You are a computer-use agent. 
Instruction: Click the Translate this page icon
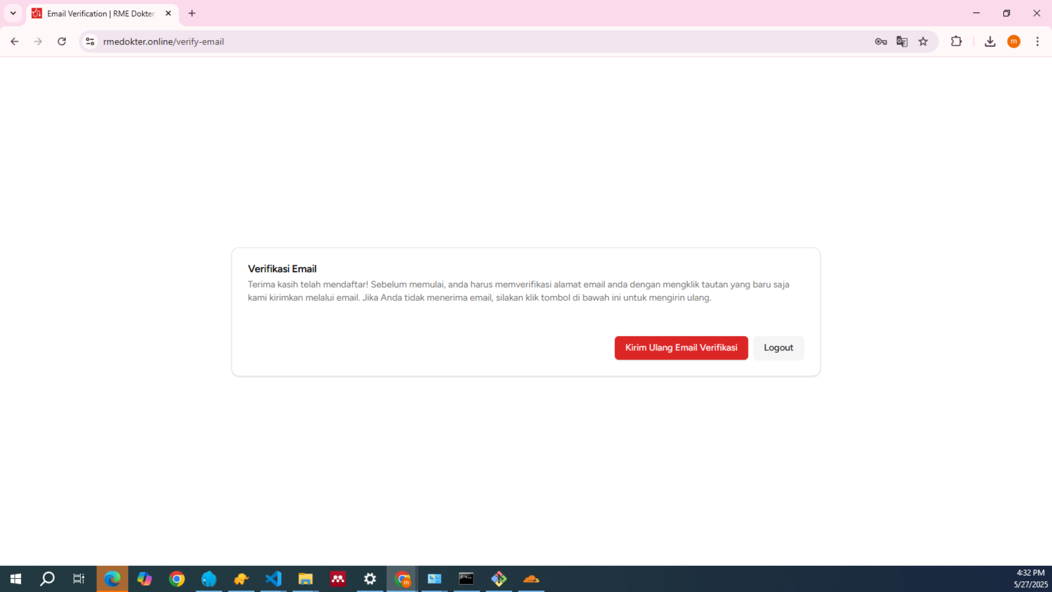click(902, 42)
